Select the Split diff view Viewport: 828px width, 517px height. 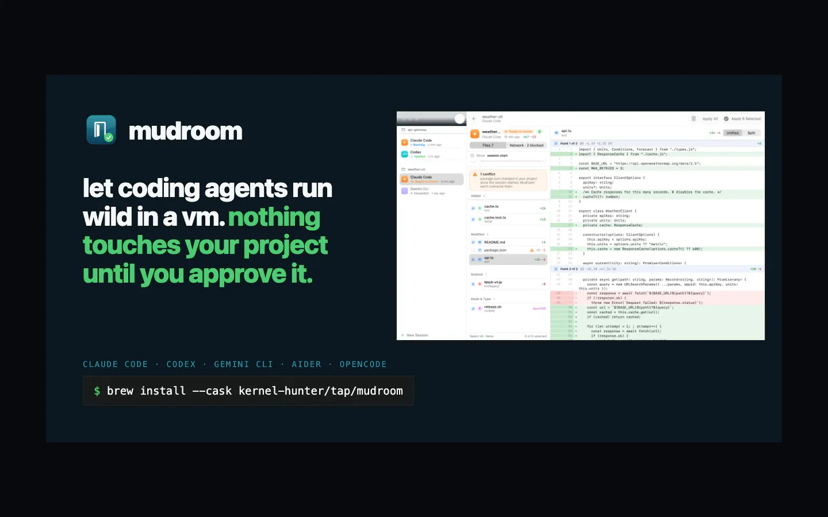pos(752,133)
